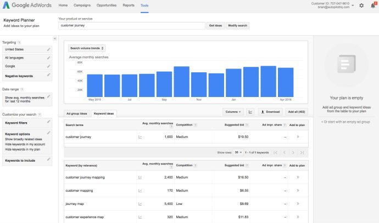The image size is (379, 223).
Task: Show trend chart for customer mapping
Action: tap(140, 191)
